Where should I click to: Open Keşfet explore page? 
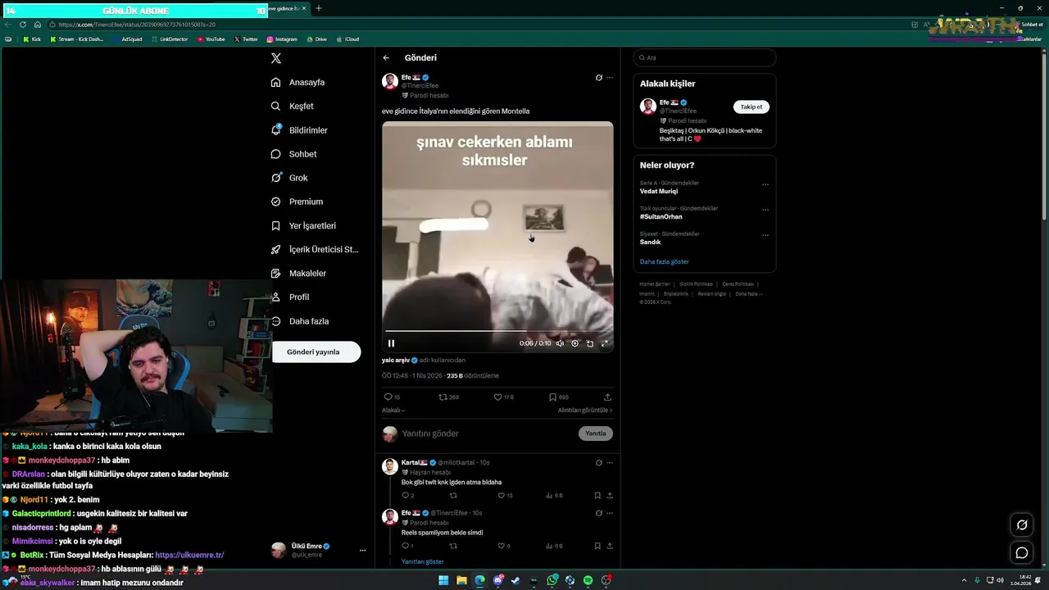point(293,106)
